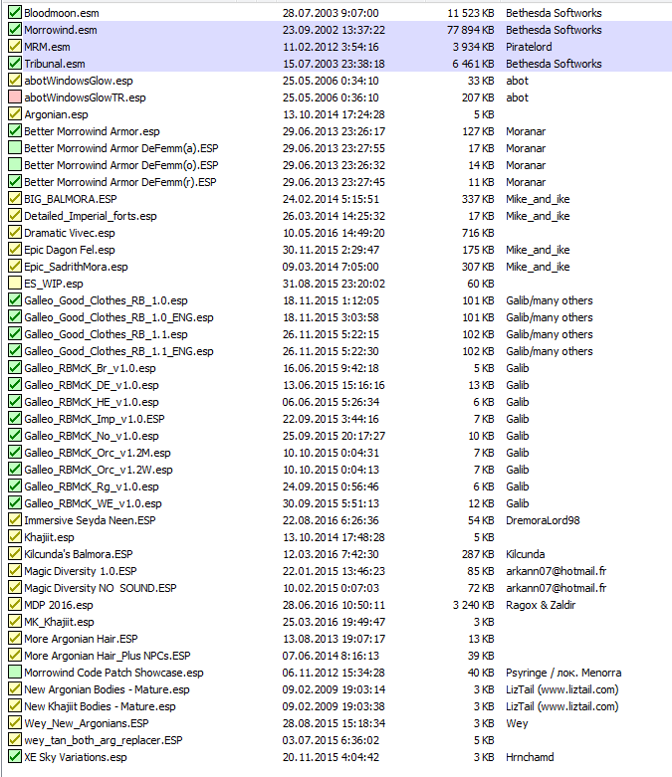672x777 pixels.
Task: Toggle Khajiit.esp checkbox
Action: (x=15, y=537)
